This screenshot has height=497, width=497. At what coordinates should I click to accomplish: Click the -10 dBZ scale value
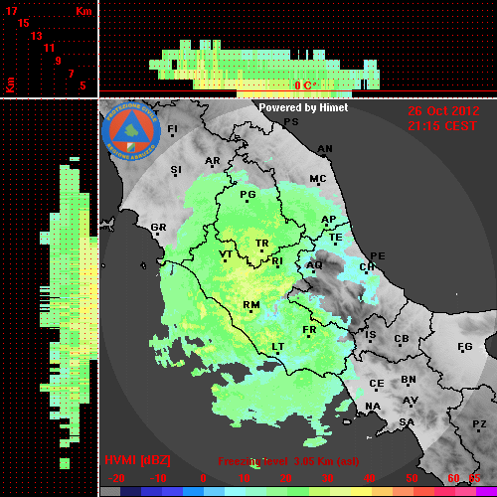click(x=158, y=478)
